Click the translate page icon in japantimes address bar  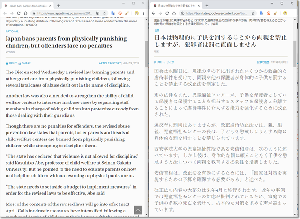pyautogui.click(x=96, y=13)
